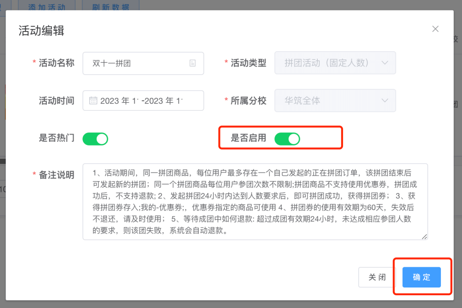Click the resize handle of the 备注说明 textarea

pyautogui.click(x=424, y=237)
